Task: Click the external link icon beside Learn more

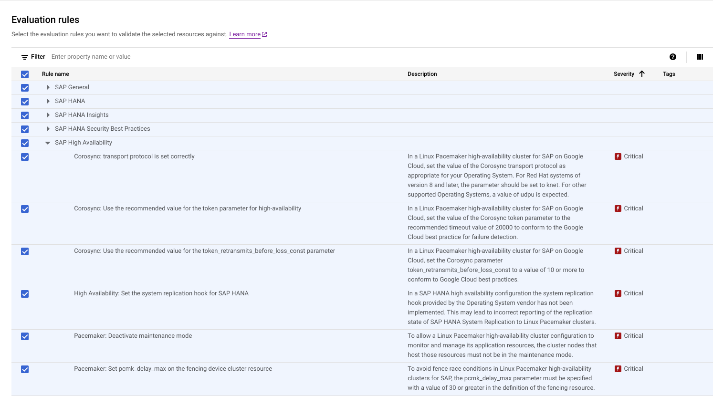Action: pyautogui.click(x=264, y=34)
